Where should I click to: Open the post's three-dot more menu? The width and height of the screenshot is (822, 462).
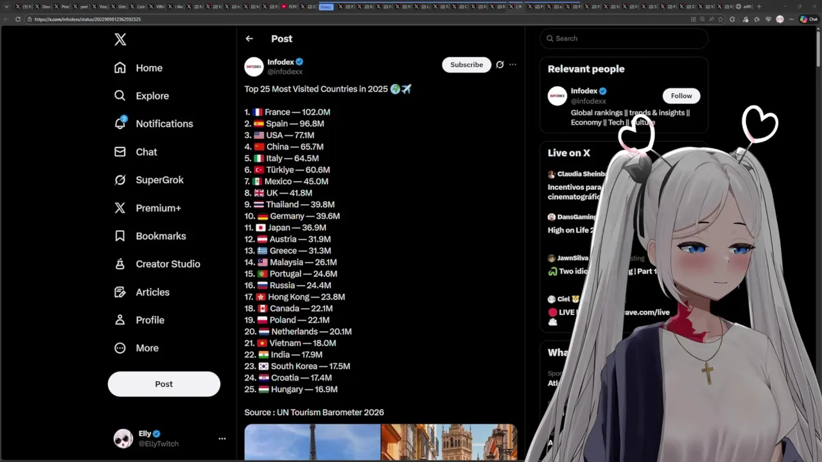tap(512, 65)
